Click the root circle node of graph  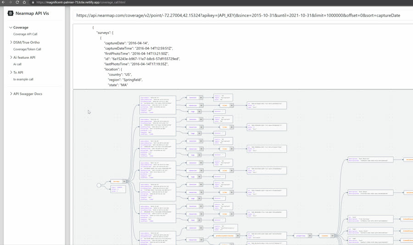coord(99,185)
